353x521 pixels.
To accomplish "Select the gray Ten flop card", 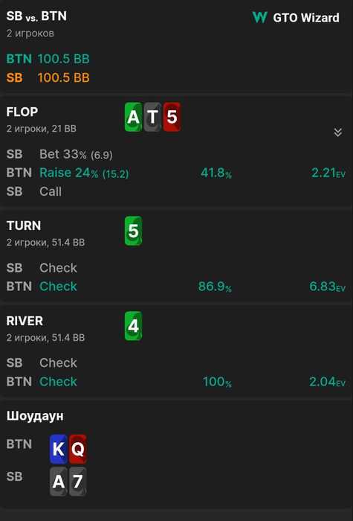I will (152, 117).
